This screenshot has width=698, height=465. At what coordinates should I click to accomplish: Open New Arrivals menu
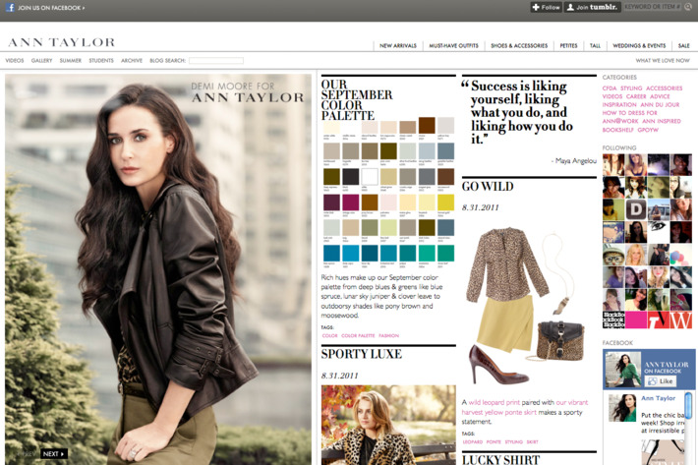[398, 45]
